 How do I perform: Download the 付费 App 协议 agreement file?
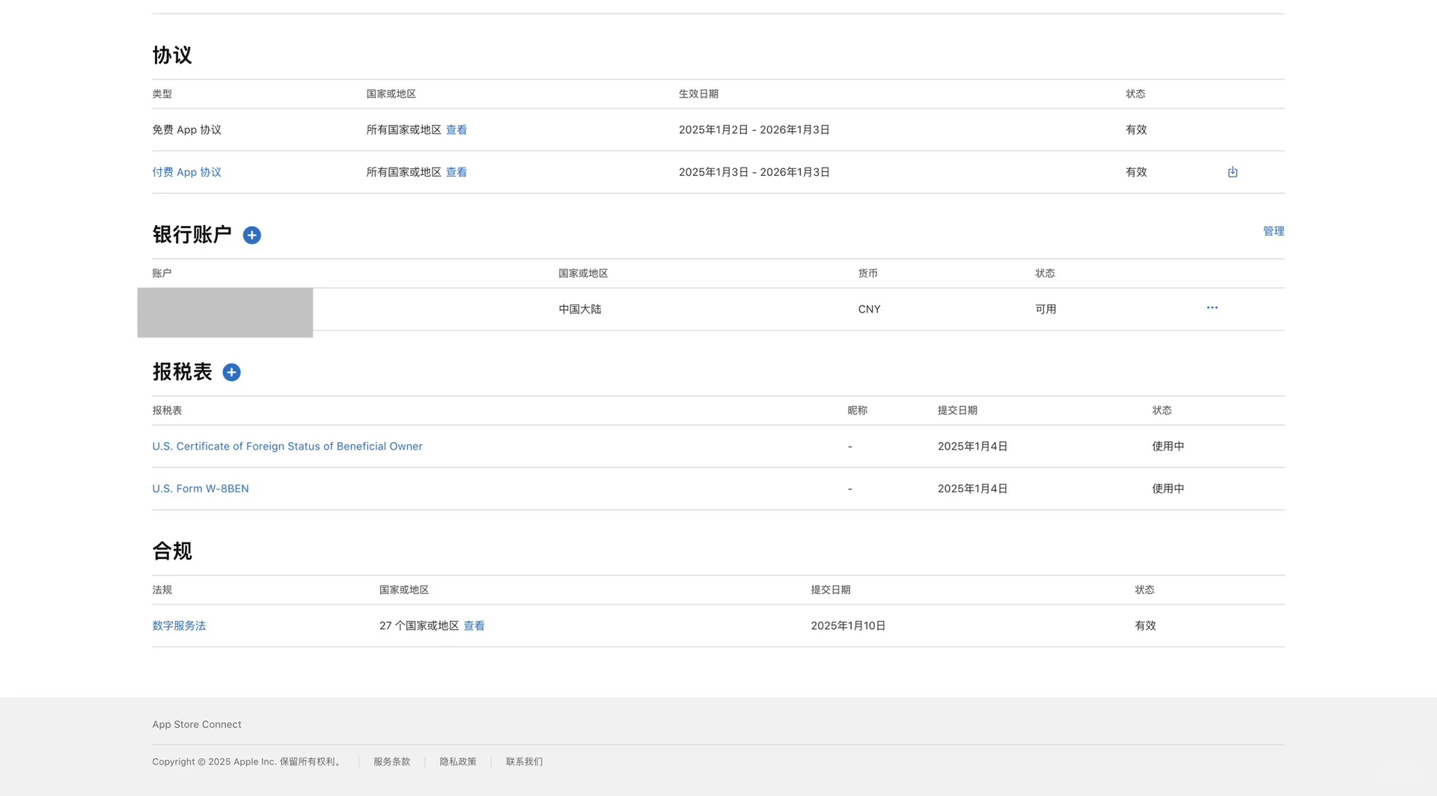pyautogui.click(x=1233, y=171)
